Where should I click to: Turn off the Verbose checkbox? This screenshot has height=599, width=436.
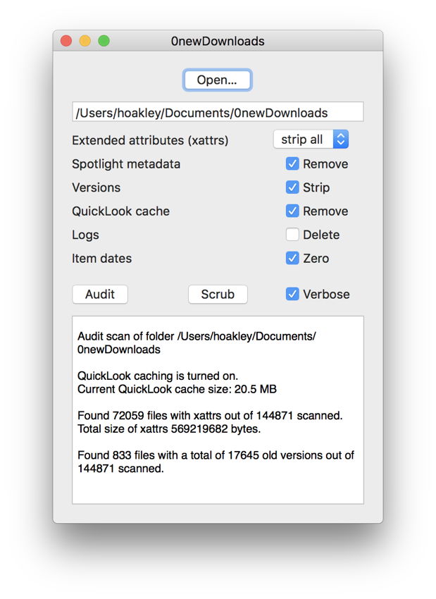coord(292,295)
